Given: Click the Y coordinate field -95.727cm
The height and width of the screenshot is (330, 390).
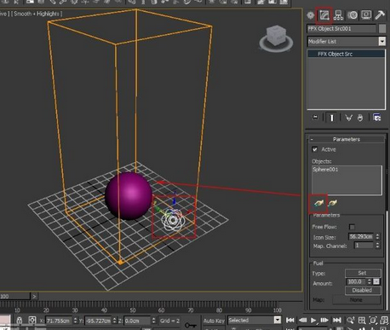Looking at the screenshot, I should (x=98, y=321).
